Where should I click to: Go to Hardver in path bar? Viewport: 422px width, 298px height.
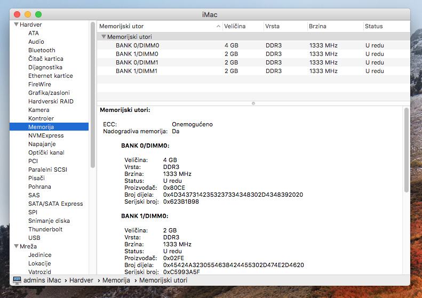pyautogui.click(x=81, y=280)
